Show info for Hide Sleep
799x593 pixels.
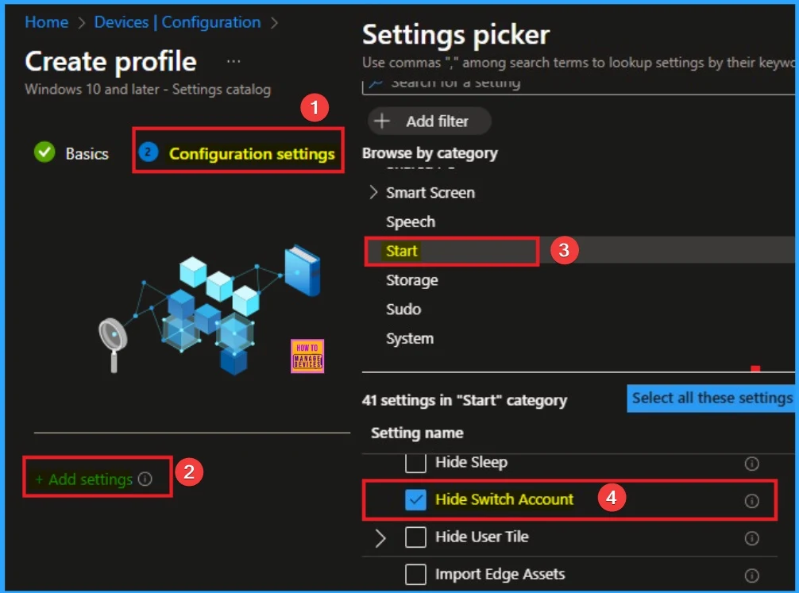click(x=751, y=464)
